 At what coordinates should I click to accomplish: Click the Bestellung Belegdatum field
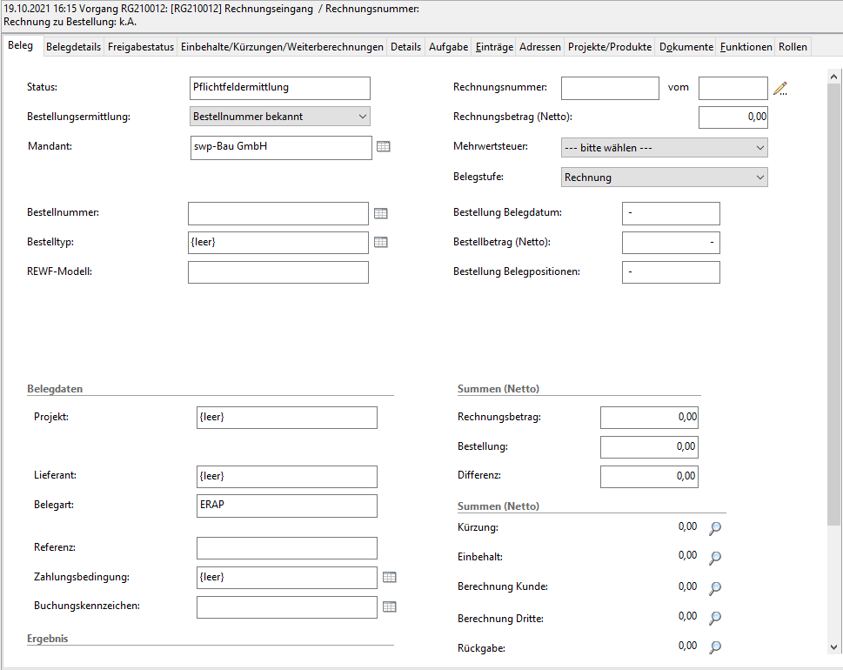(671, 213)
